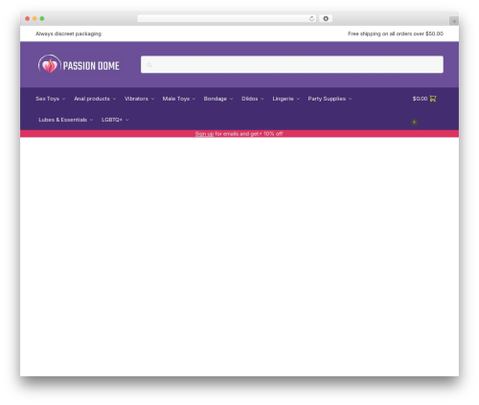Open the LGBTQ+ category
This screenshot has height=405, width=479.
112,120
